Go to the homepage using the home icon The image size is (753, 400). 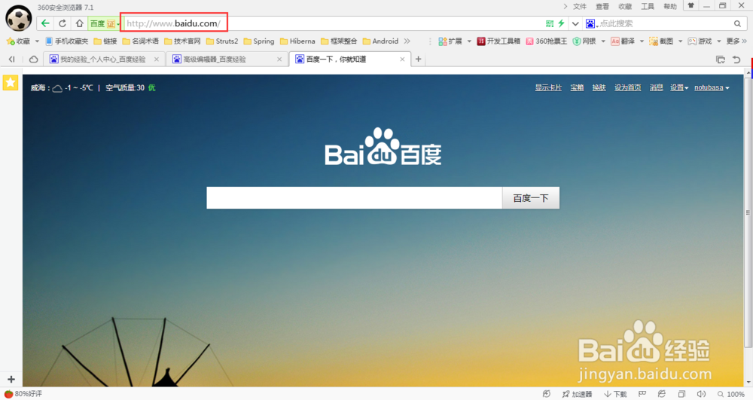click(x=79, y=23)
